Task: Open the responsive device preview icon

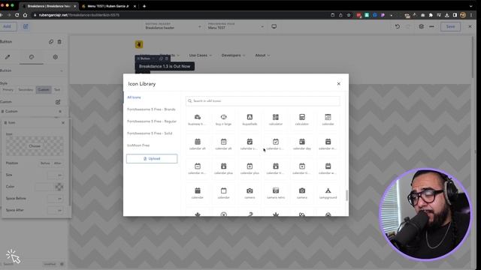Action: (274, 27)
